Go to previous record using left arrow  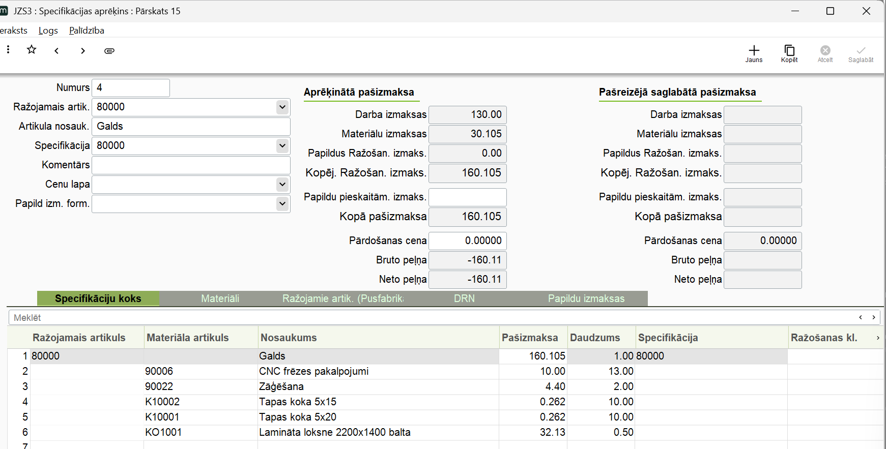[56, 50]
